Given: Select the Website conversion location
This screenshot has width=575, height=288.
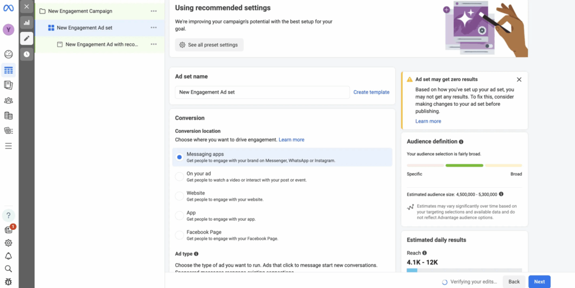Looking at the screenshot, I should point(179,196).
